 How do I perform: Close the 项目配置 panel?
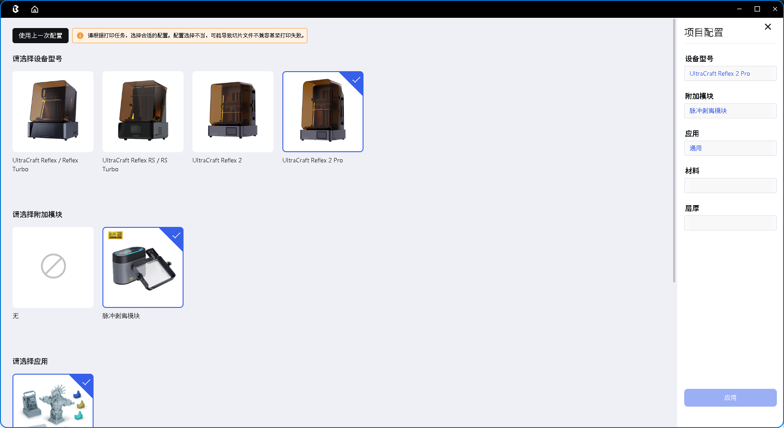pos(768,27)
